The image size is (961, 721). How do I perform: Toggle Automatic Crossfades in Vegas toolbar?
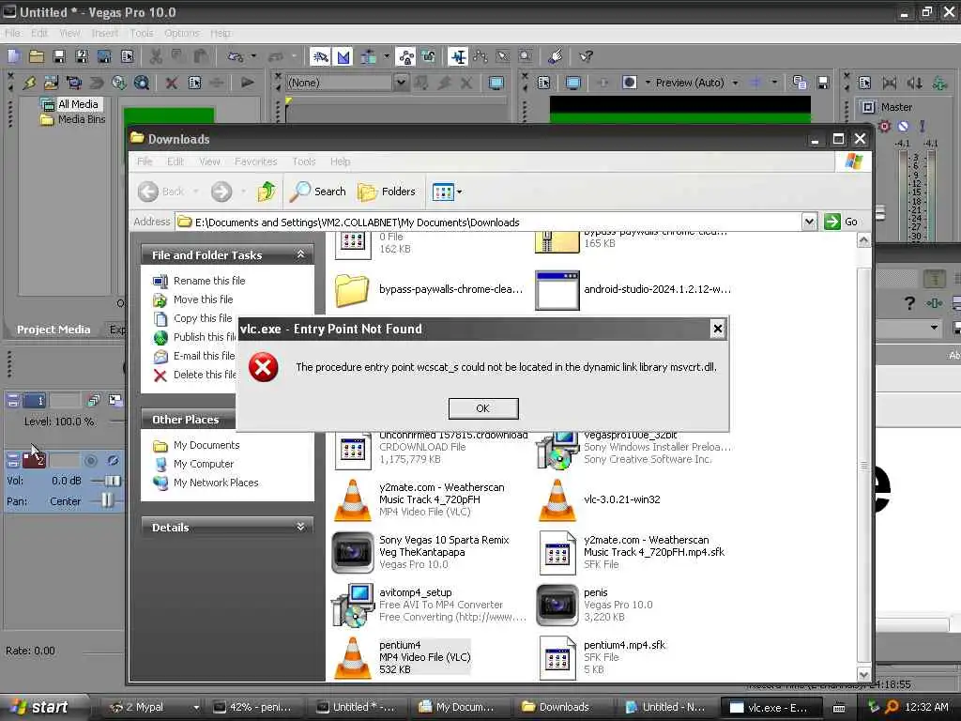tap(343, 56)
